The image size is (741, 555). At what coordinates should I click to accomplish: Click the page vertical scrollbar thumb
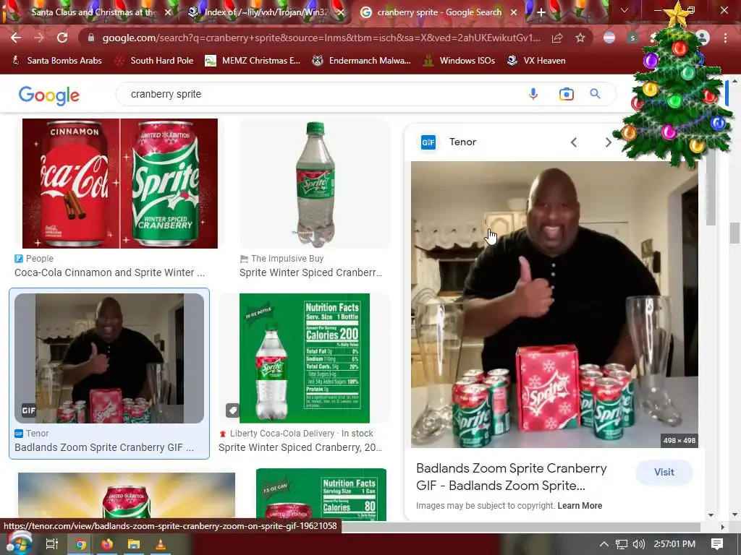click(x=734, y=233)
